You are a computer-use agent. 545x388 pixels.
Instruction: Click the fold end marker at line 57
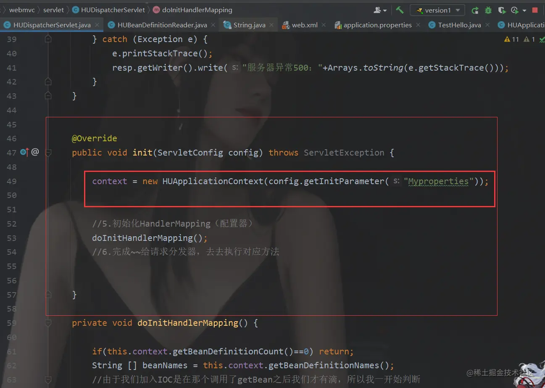coord(48,295)
